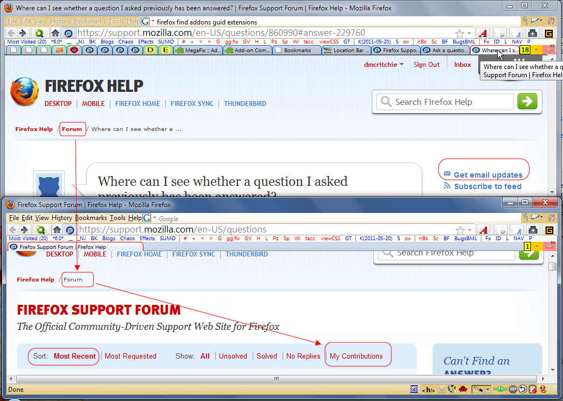Click the Forum breadcrumb in the back window

pos(72,129)
